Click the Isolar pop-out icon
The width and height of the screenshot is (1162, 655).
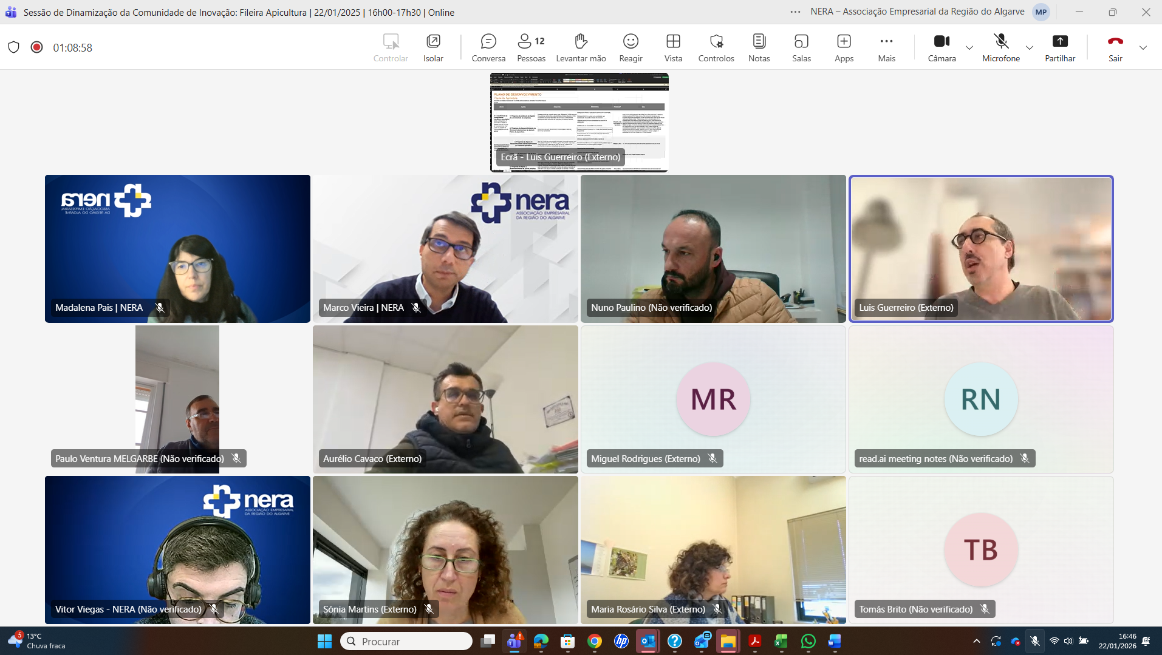click(432, 47)
